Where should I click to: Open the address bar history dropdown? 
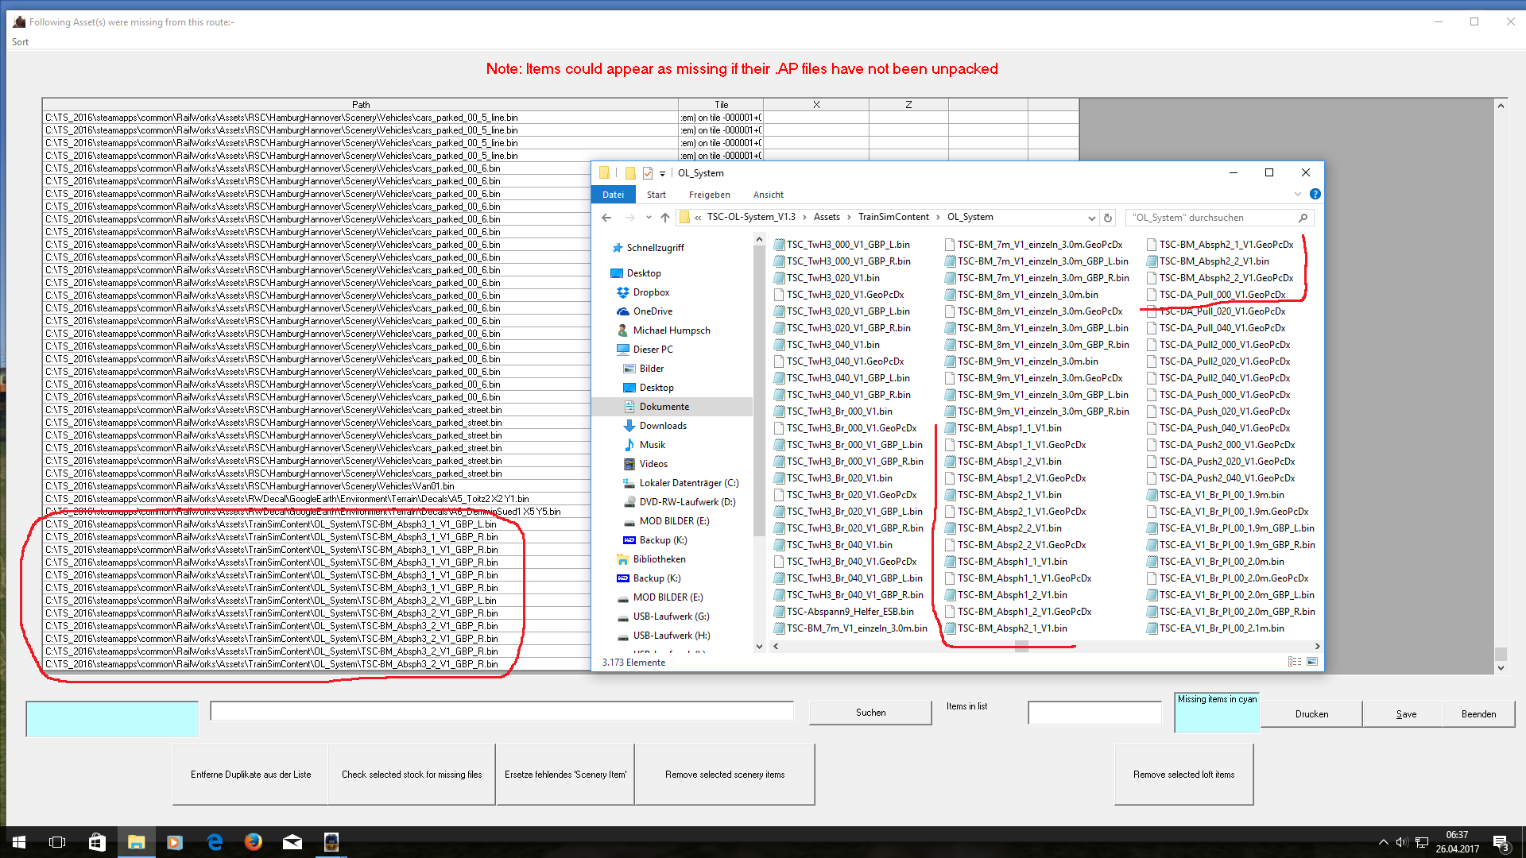pos(1091,218)
